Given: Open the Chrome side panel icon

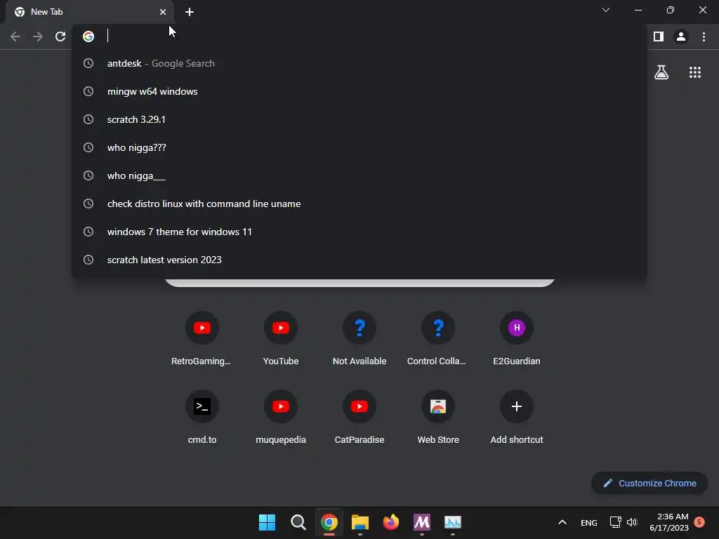Looking at the screenshot, I should 659,36.
